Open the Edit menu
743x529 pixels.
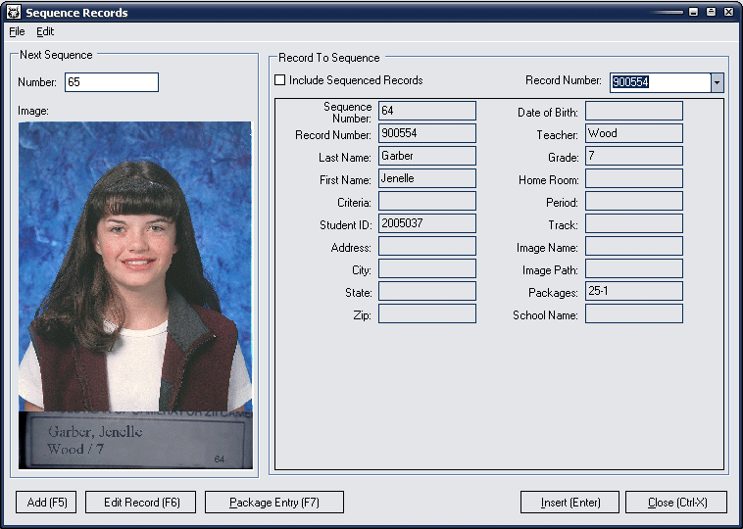click(45, 32)
